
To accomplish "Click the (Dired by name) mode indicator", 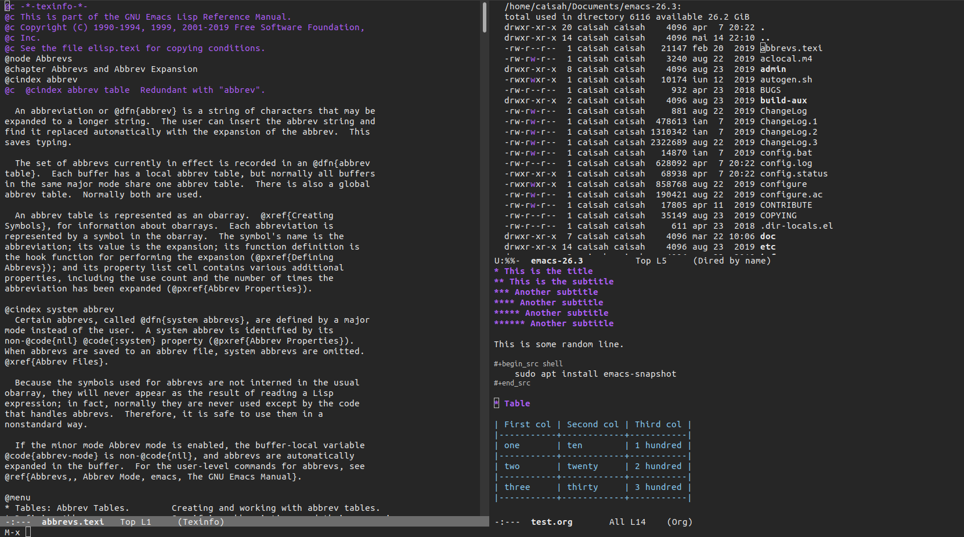I will click(732, 261).
